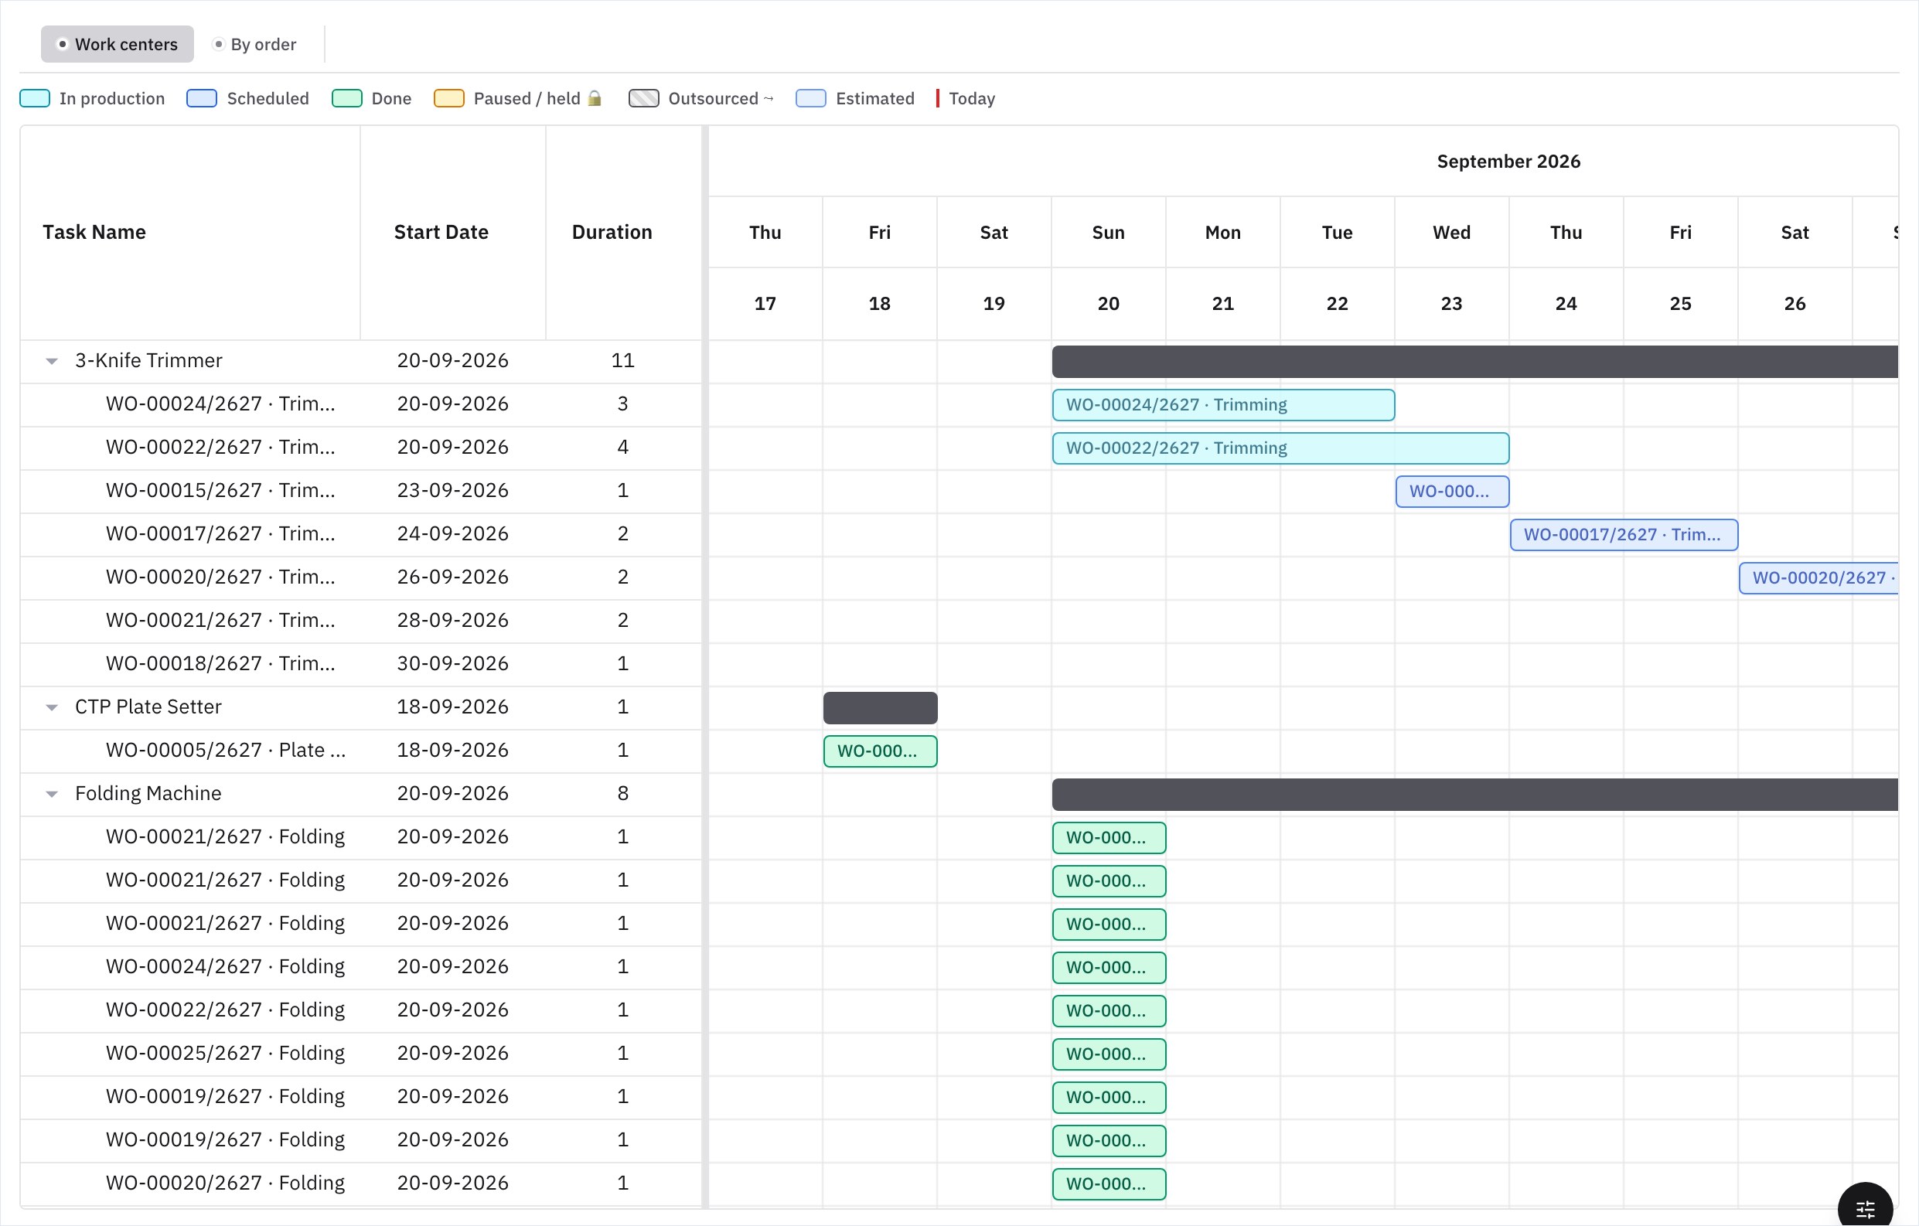1919x1226 pixels.
Task: Click the Outsourced legend swatch
Action: coord(644,98)
